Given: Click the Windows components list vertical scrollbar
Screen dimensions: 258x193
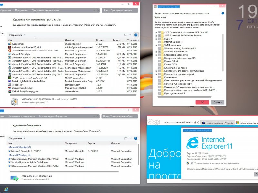Looking at the screenshot, I should [223, 52].
